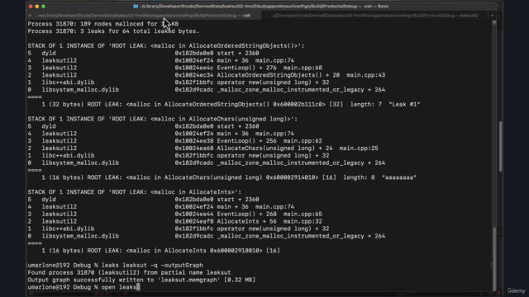The image size is (529, 297).
Task: Click 'main.cpp:68' in EventLoop() + 276 frame
Action: coord(303,68)
